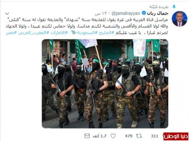Open the profile avatar photo
Image resolution: width=189 pixels, height=141 pixels.
coord(180,19)
